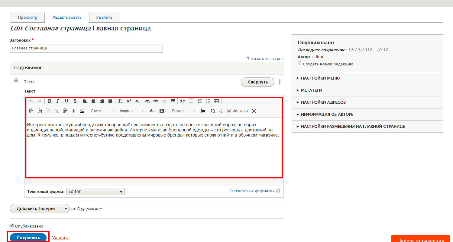Click the Панель управления button
453x242 pixels.
(421, 239)
